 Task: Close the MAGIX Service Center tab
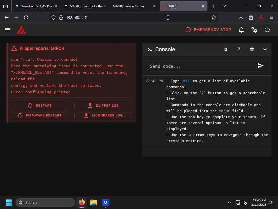click(x=154, y=6)
